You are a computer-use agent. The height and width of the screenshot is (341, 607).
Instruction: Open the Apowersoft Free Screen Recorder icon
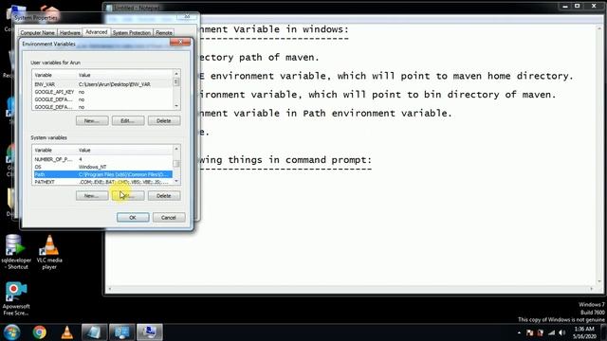pyautogui.click(x=16, y=298)
